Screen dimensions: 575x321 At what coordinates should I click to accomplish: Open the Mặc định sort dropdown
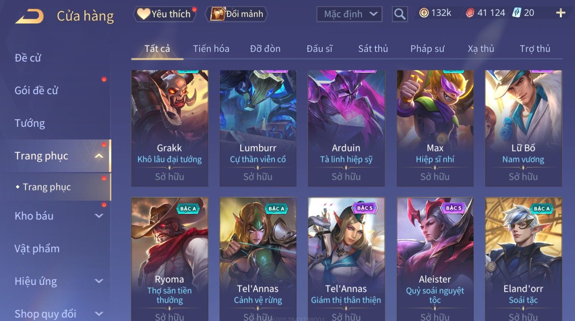(x=349, y=14)
